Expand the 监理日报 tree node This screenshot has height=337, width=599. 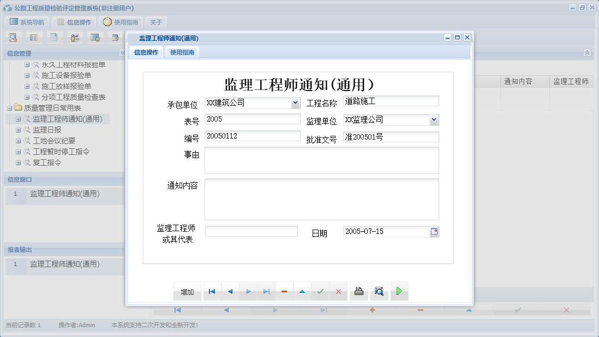(19, 129)
